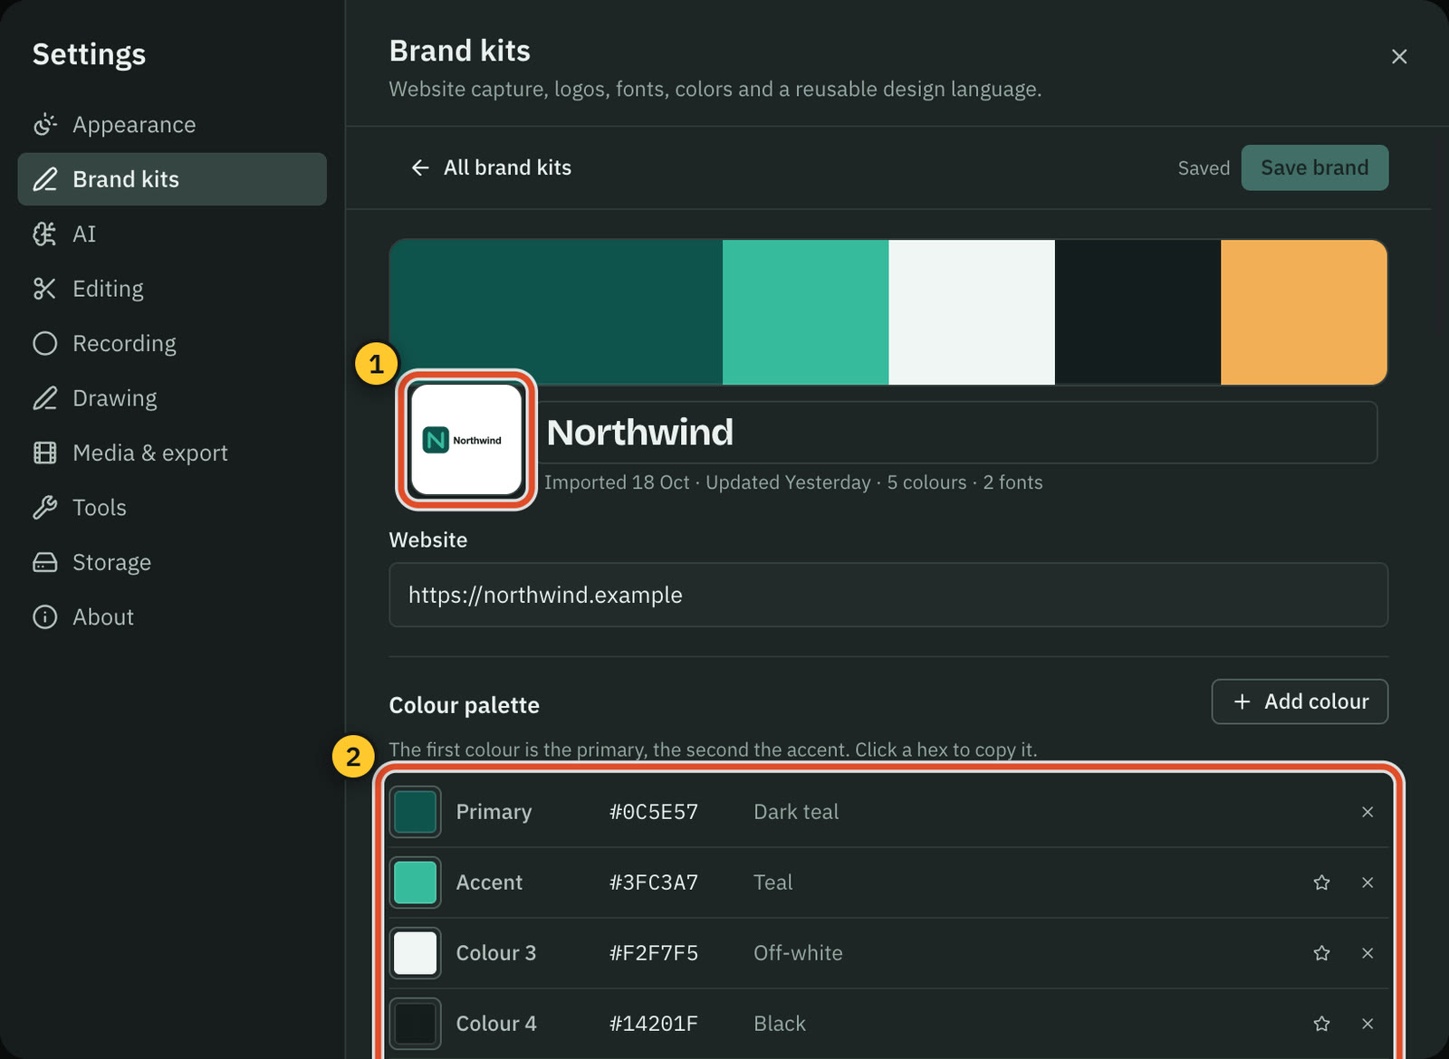Copy the hex #F2F7F5
This screenshot has height=1059, width=1449.
coord(654,953)
